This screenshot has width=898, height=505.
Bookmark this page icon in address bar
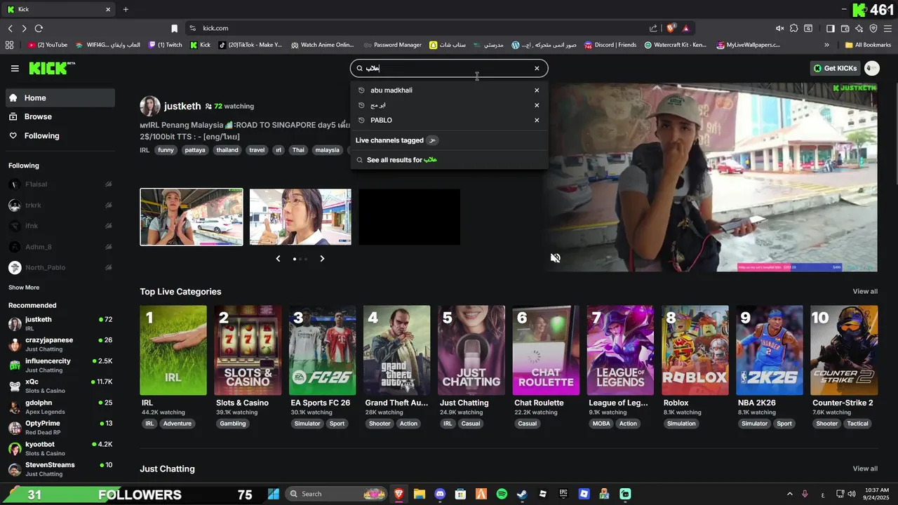(x=175, y=28)
